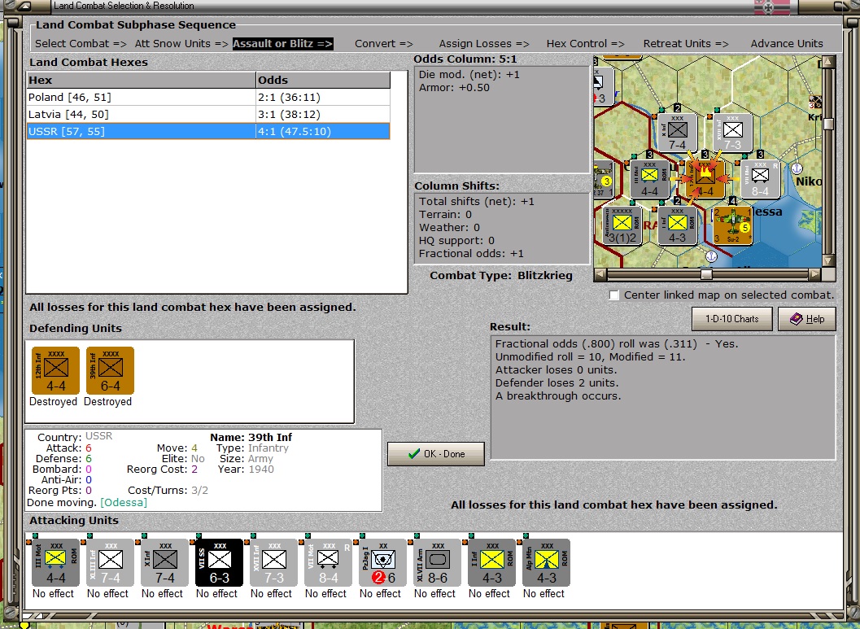The width and height of the screenshot is (860, 629).
Task: Click the 2:1 (36:11) odds cell
Action: (323, 97)
